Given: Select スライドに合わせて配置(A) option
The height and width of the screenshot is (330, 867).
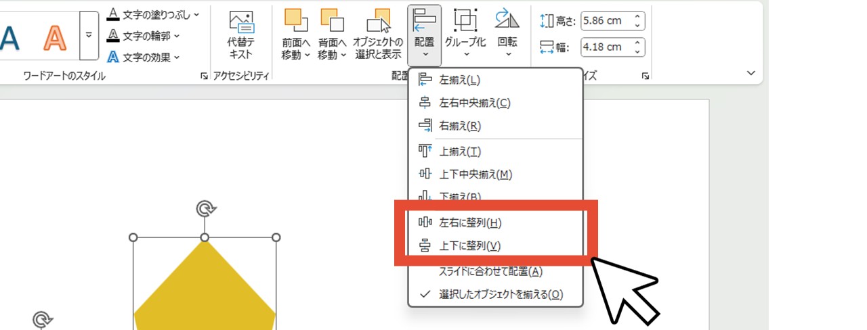Looking at the screenshot, I should pos(495,271).
